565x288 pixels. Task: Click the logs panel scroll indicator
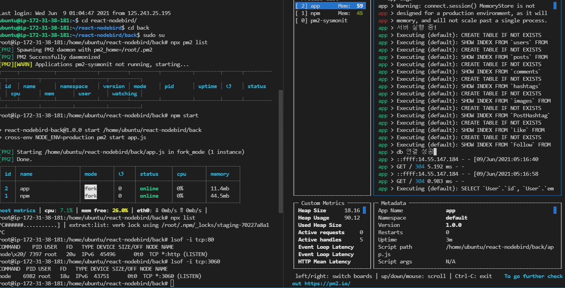click(555, 6)
